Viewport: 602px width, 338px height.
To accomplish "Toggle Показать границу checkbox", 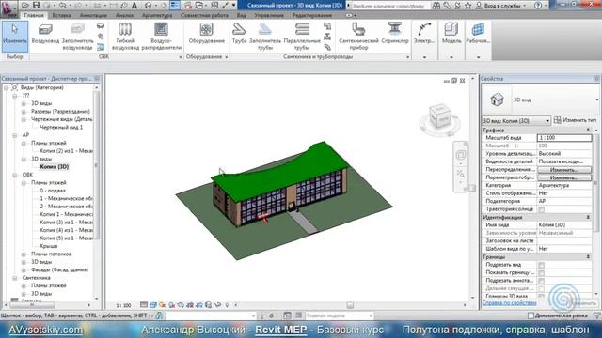I will [x=542, y=273].
